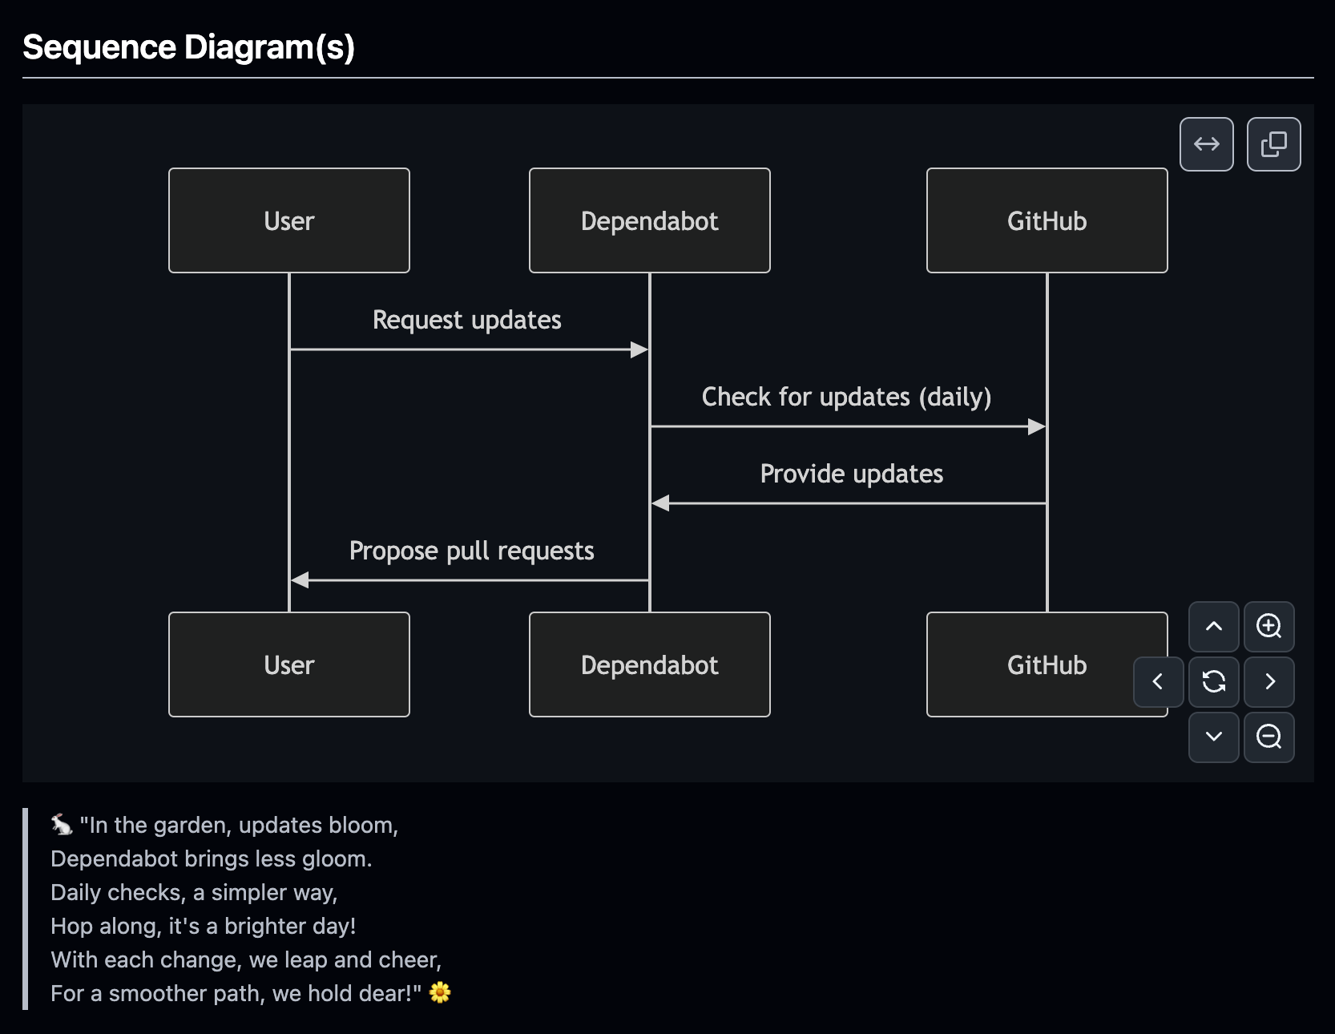Viewport: 1335px width, 1034px height.
Task: Click the top GitHub actor box
Action: point(1046,220)
